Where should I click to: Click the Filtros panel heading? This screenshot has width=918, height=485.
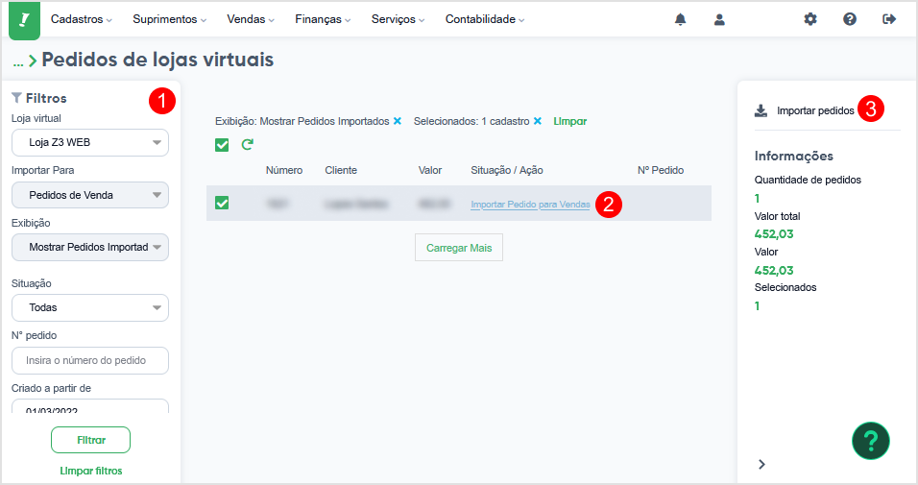[x=39, y=98]
